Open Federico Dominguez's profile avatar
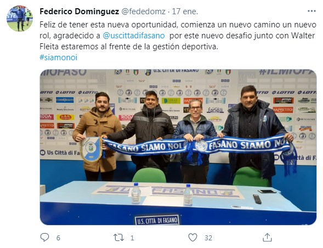Screen dimensions: 323x248 point(20,18)
